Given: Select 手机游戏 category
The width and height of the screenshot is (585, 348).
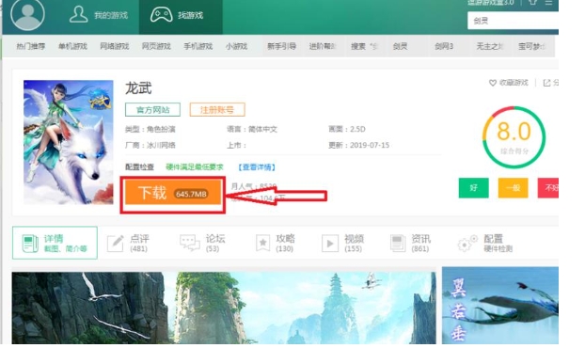Looking at the screenshot, I should [198, 46].
